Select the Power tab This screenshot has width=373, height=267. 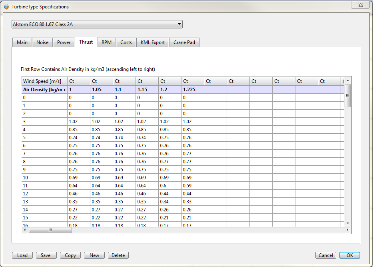(x=64, y=42)
